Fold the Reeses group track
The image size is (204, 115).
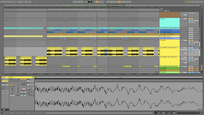click(x=161, y=40)
